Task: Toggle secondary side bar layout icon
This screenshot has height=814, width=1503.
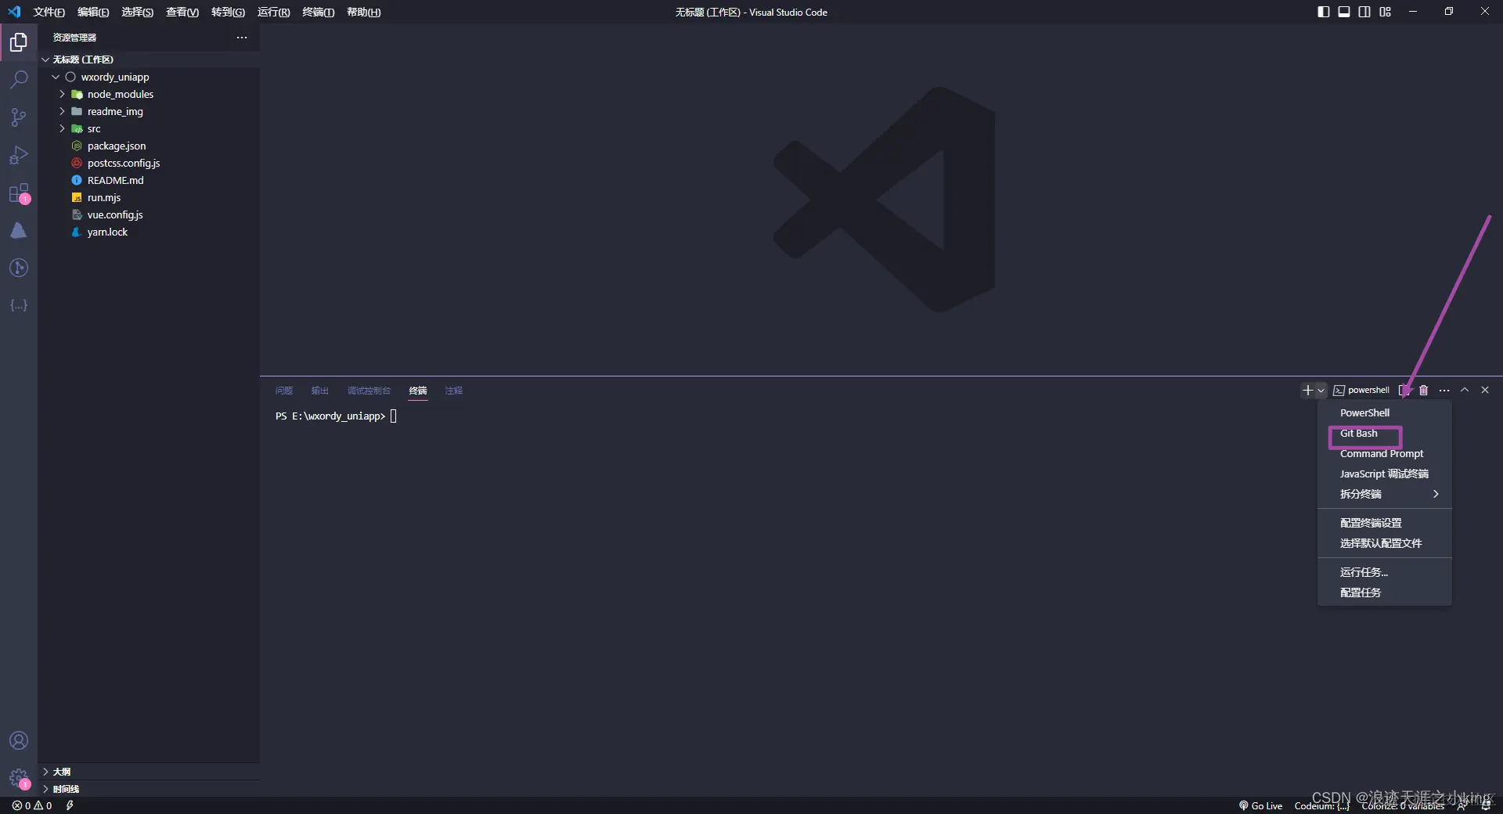Action: (1364, 12)
